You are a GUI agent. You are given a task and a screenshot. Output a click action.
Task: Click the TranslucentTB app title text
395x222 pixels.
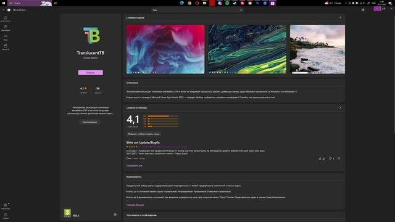91,53
